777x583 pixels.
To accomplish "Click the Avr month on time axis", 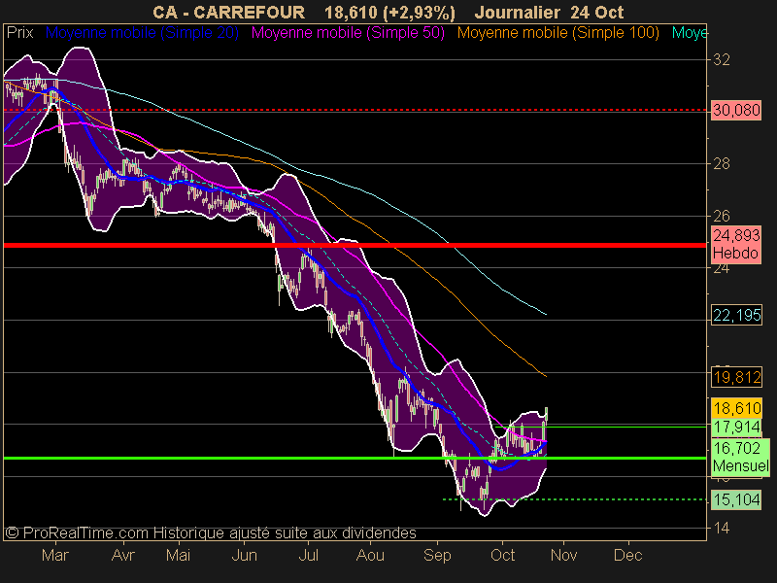I will point(123,555).
